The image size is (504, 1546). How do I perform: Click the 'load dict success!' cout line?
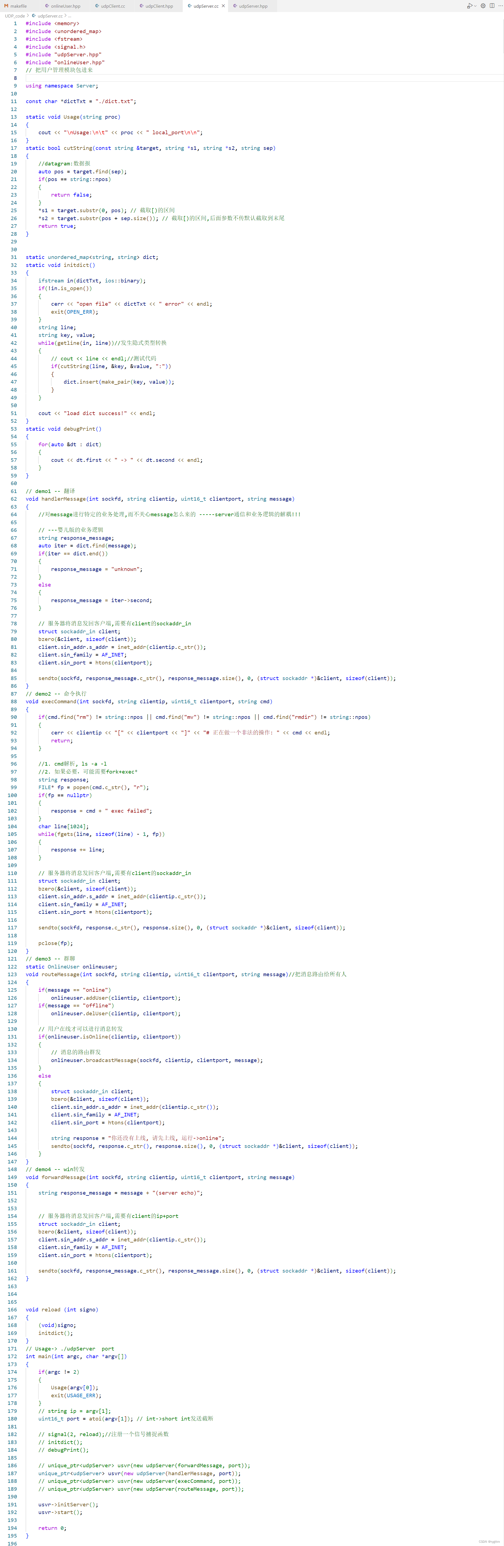96,413
